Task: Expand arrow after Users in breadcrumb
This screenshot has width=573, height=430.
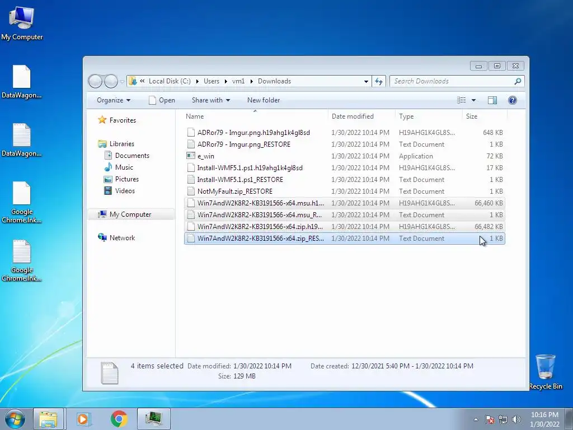Action: tap(226, 82)
